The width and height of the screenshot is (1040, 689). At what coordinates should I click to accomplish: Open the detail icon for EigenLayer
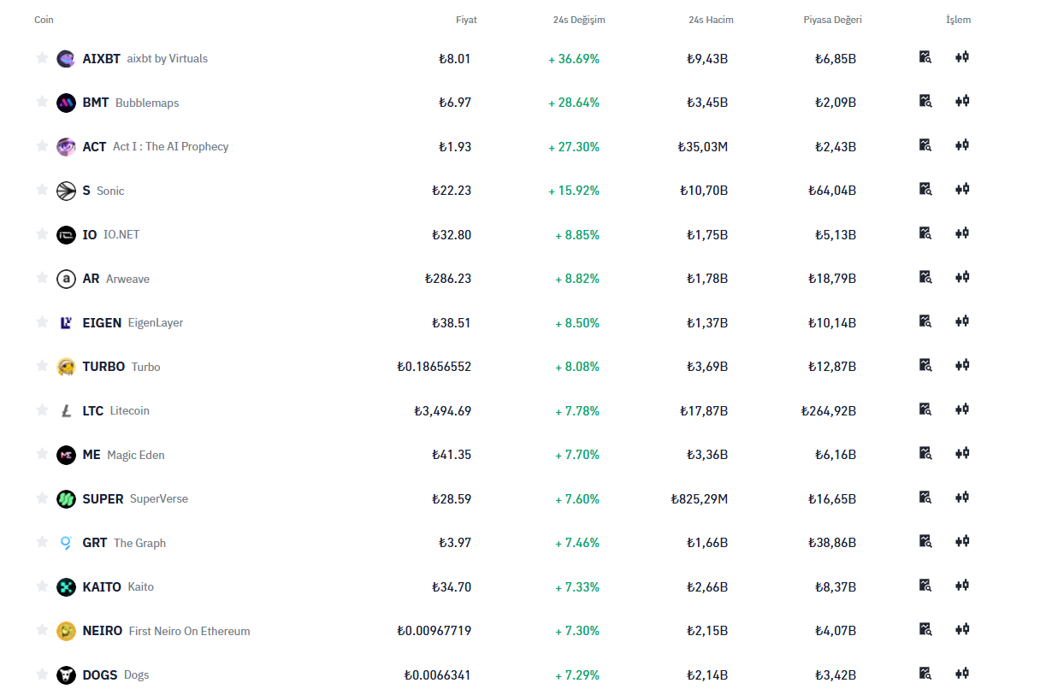tap(925, 321)
